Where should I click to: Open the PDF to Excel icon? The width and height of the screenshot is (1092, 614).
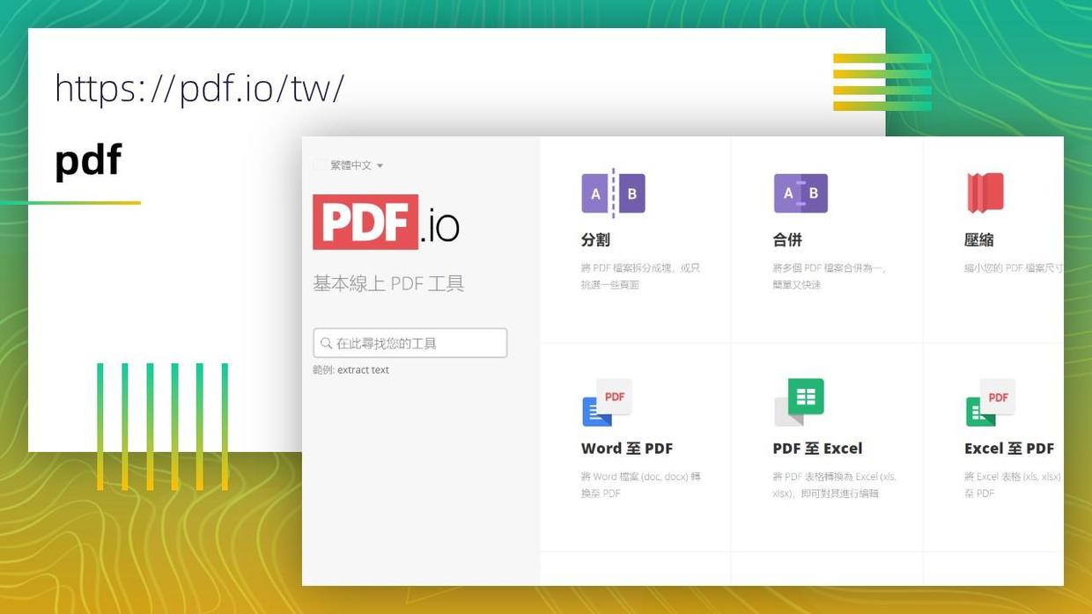pyautogui.click(x=799, y=403)
